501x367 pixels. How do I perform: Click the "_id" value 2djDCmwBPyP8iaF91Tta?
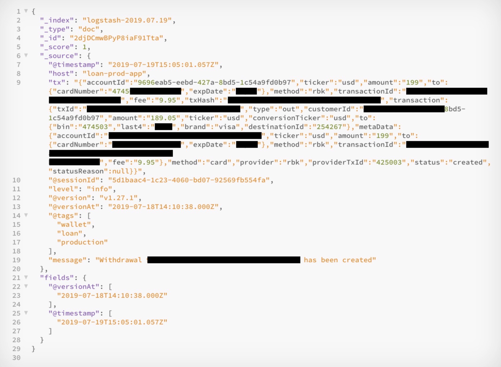pyautogui.click(x=117, y=38)
